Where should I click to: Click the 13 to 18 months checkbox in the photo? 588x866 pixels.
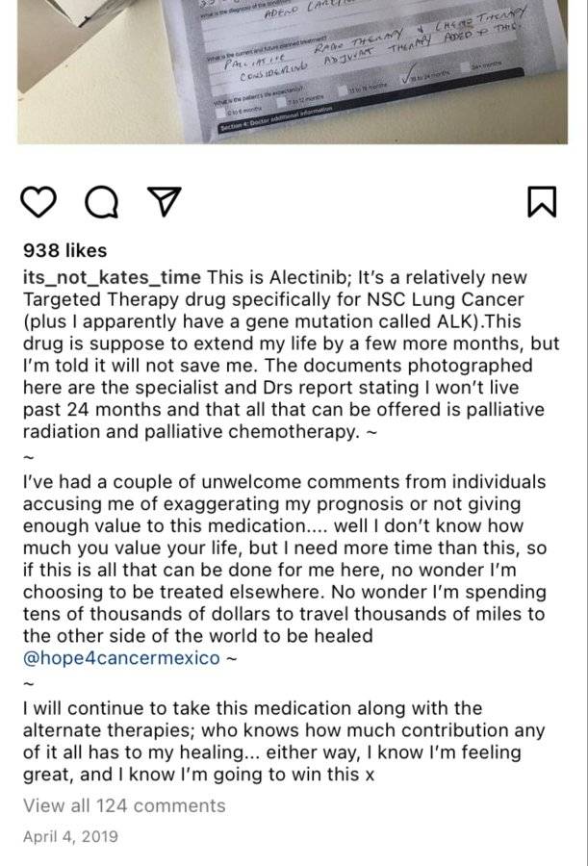tap(343, 90)
